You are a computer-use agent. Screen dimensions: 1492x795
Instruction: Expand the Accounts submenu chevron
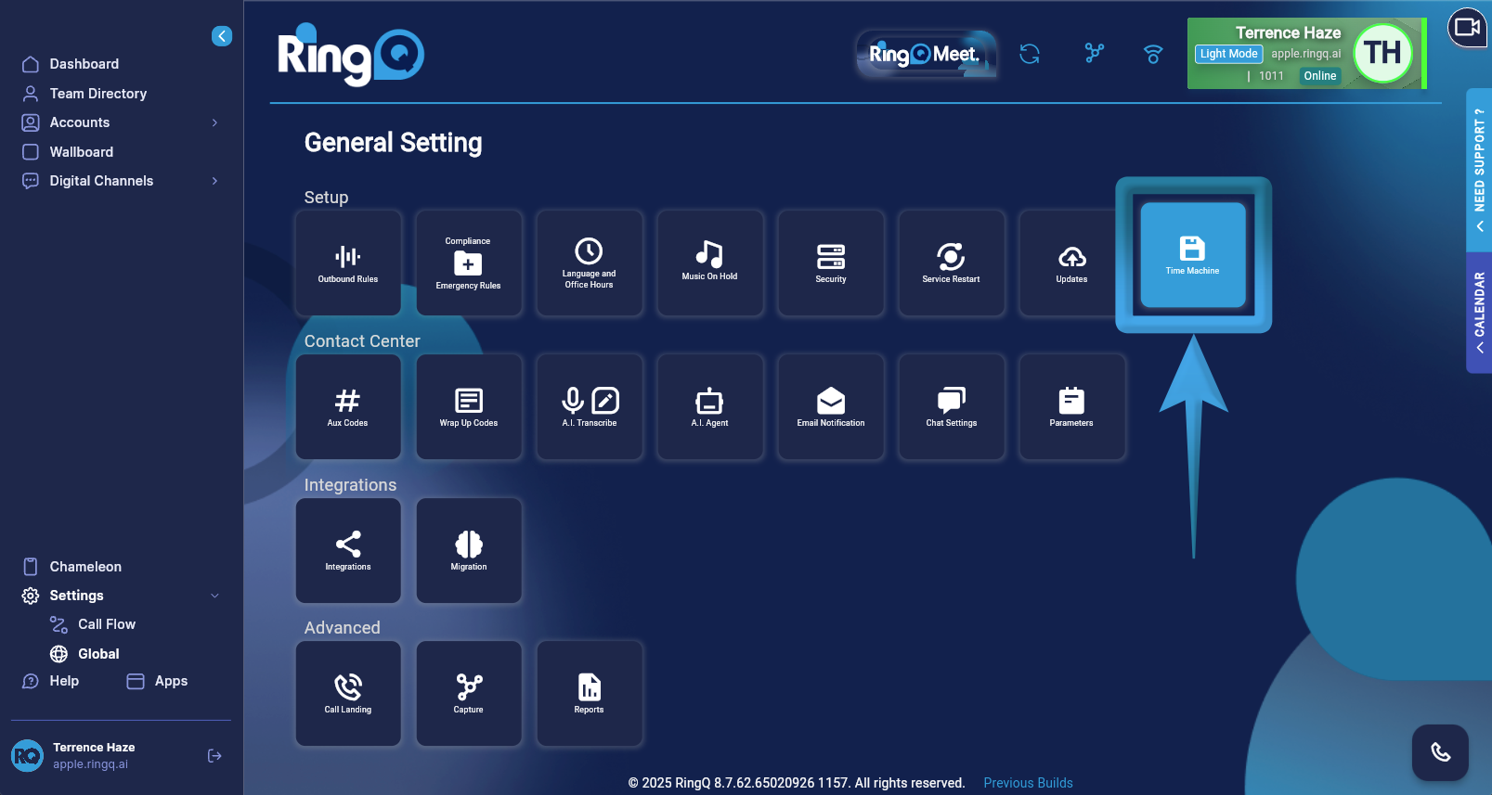click(214, 122)
